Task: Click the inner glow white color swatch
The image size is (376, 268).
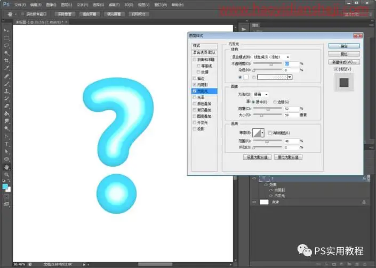Action: [x=246, y=77]
